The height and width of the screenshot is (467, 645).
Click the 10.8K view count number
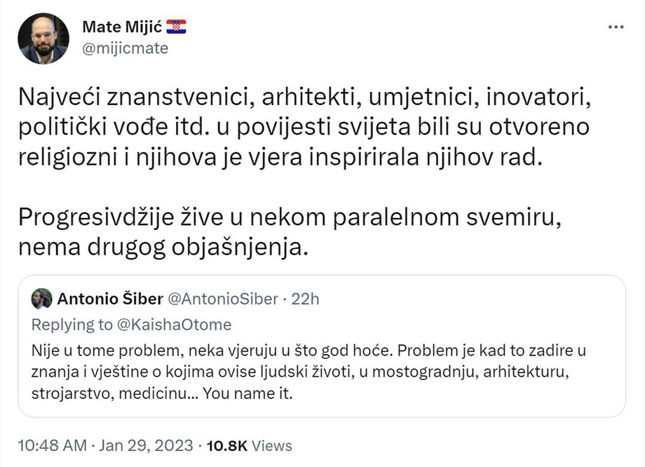click(227, 445)
